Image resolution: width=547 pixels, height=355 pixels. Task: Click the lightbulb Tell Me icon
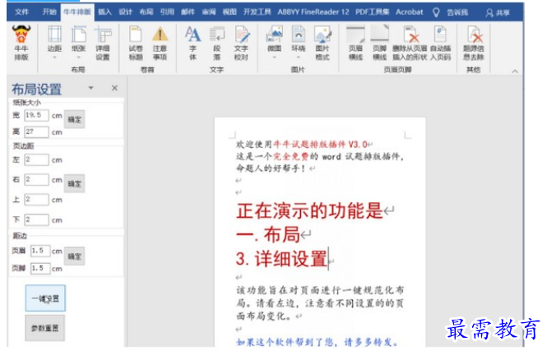coord(436,12)
